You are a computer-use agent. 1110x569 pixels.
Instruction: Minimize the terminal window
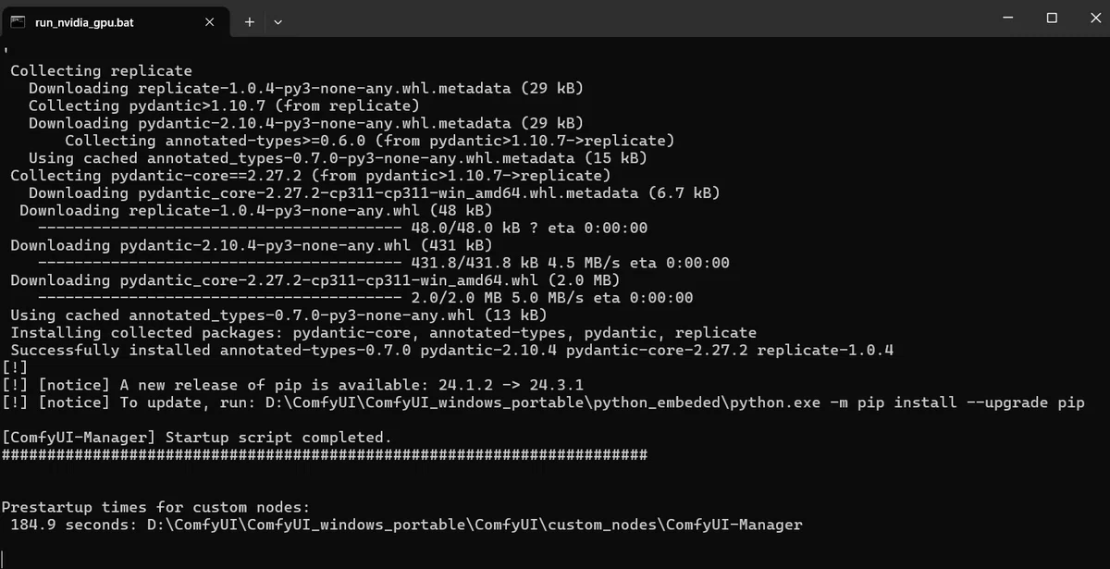pos(1009,19)
